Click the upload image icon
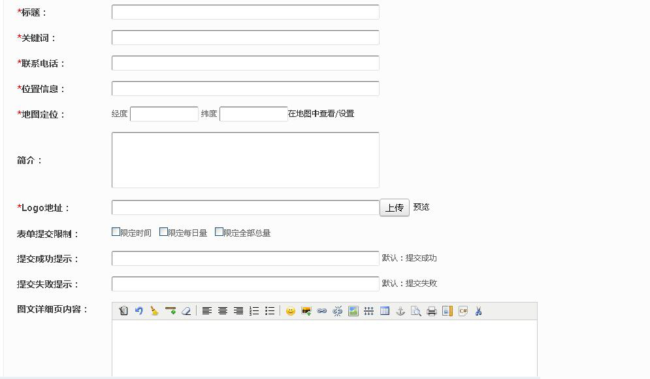This screenshot has width=650, height=379. [x=306, y=311]
